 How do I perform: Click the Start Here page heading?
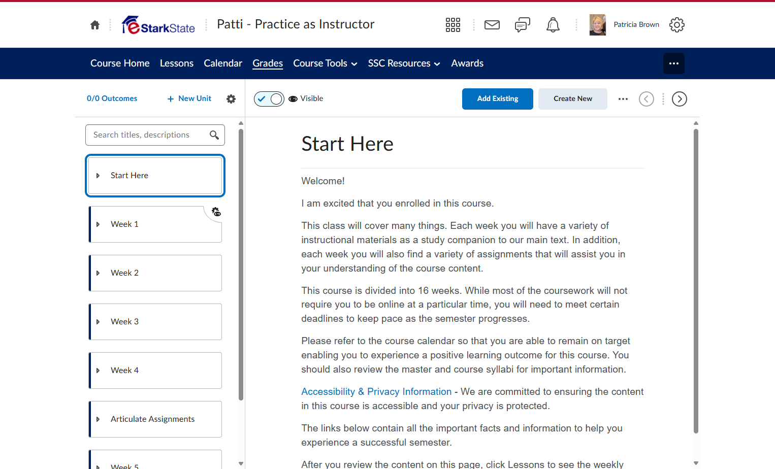pyautogui.click(x=347, y=144)
